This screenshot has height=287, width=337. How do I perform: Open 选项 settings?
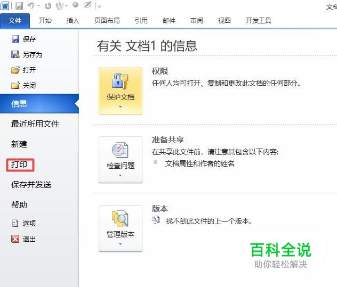29,224
